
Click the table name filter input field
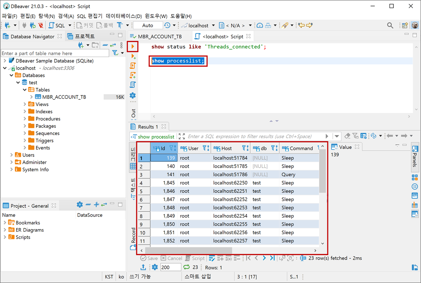coord(55,53)
